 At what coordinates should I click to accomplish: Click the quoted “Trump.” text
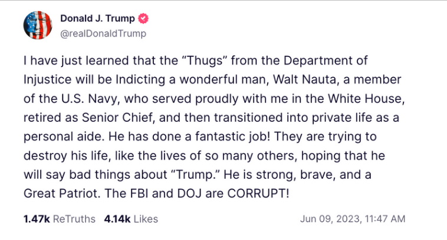(x=196, y=175)
